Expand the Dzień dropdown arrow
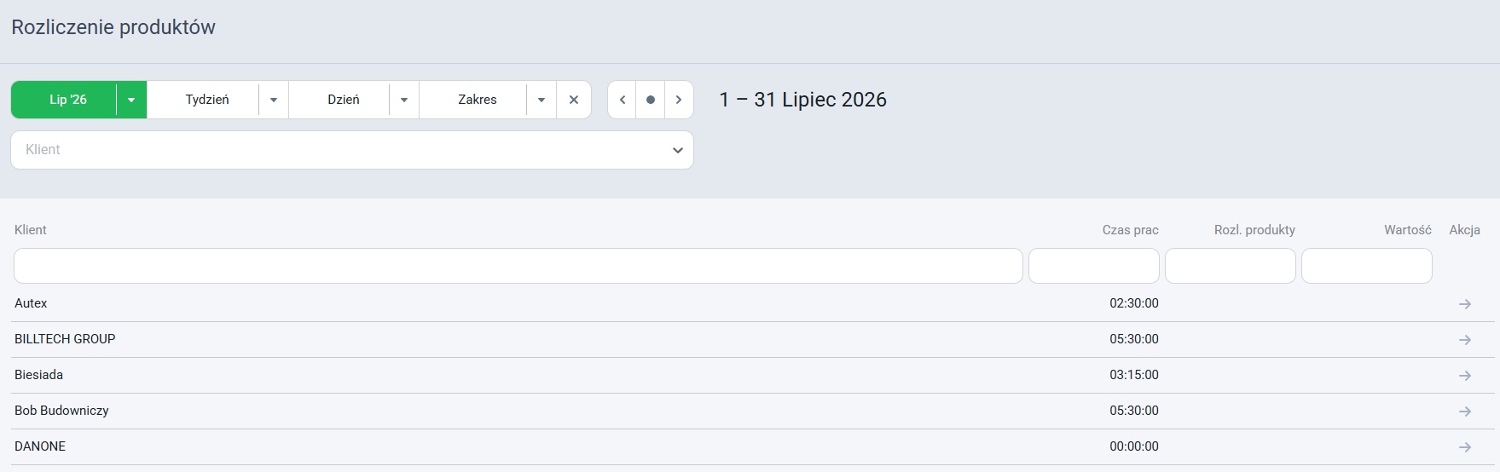 coord(404,100)
